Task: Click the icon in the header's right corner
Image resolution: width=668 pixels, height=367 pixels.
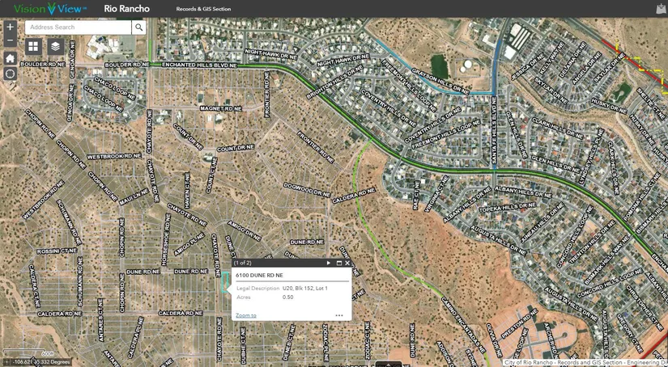Action: [x=660, y=9]
